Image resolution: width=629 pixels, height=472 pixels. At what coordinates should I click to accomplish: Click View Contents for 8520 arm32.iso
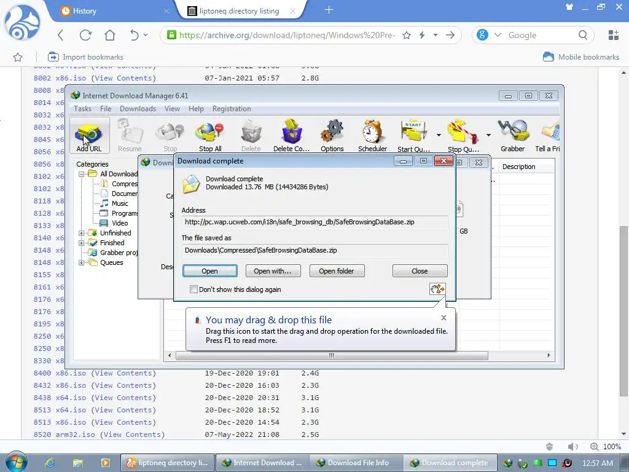(x=132, y=435)
